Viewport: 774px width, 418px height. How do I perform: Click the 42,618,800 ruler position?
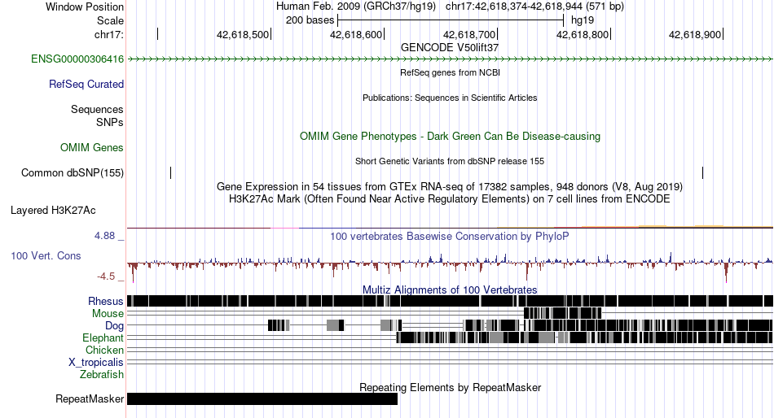pos(583,34)
